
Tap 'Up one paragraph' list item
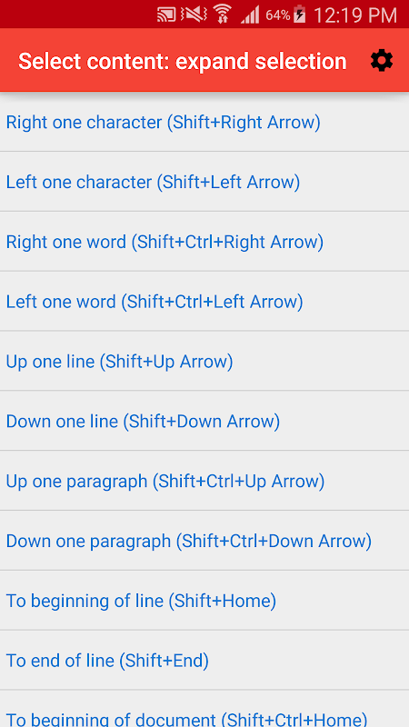click(x=204, y=481)
